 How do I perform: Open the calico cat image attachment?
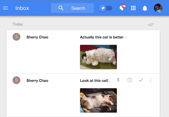coord(98,100)
